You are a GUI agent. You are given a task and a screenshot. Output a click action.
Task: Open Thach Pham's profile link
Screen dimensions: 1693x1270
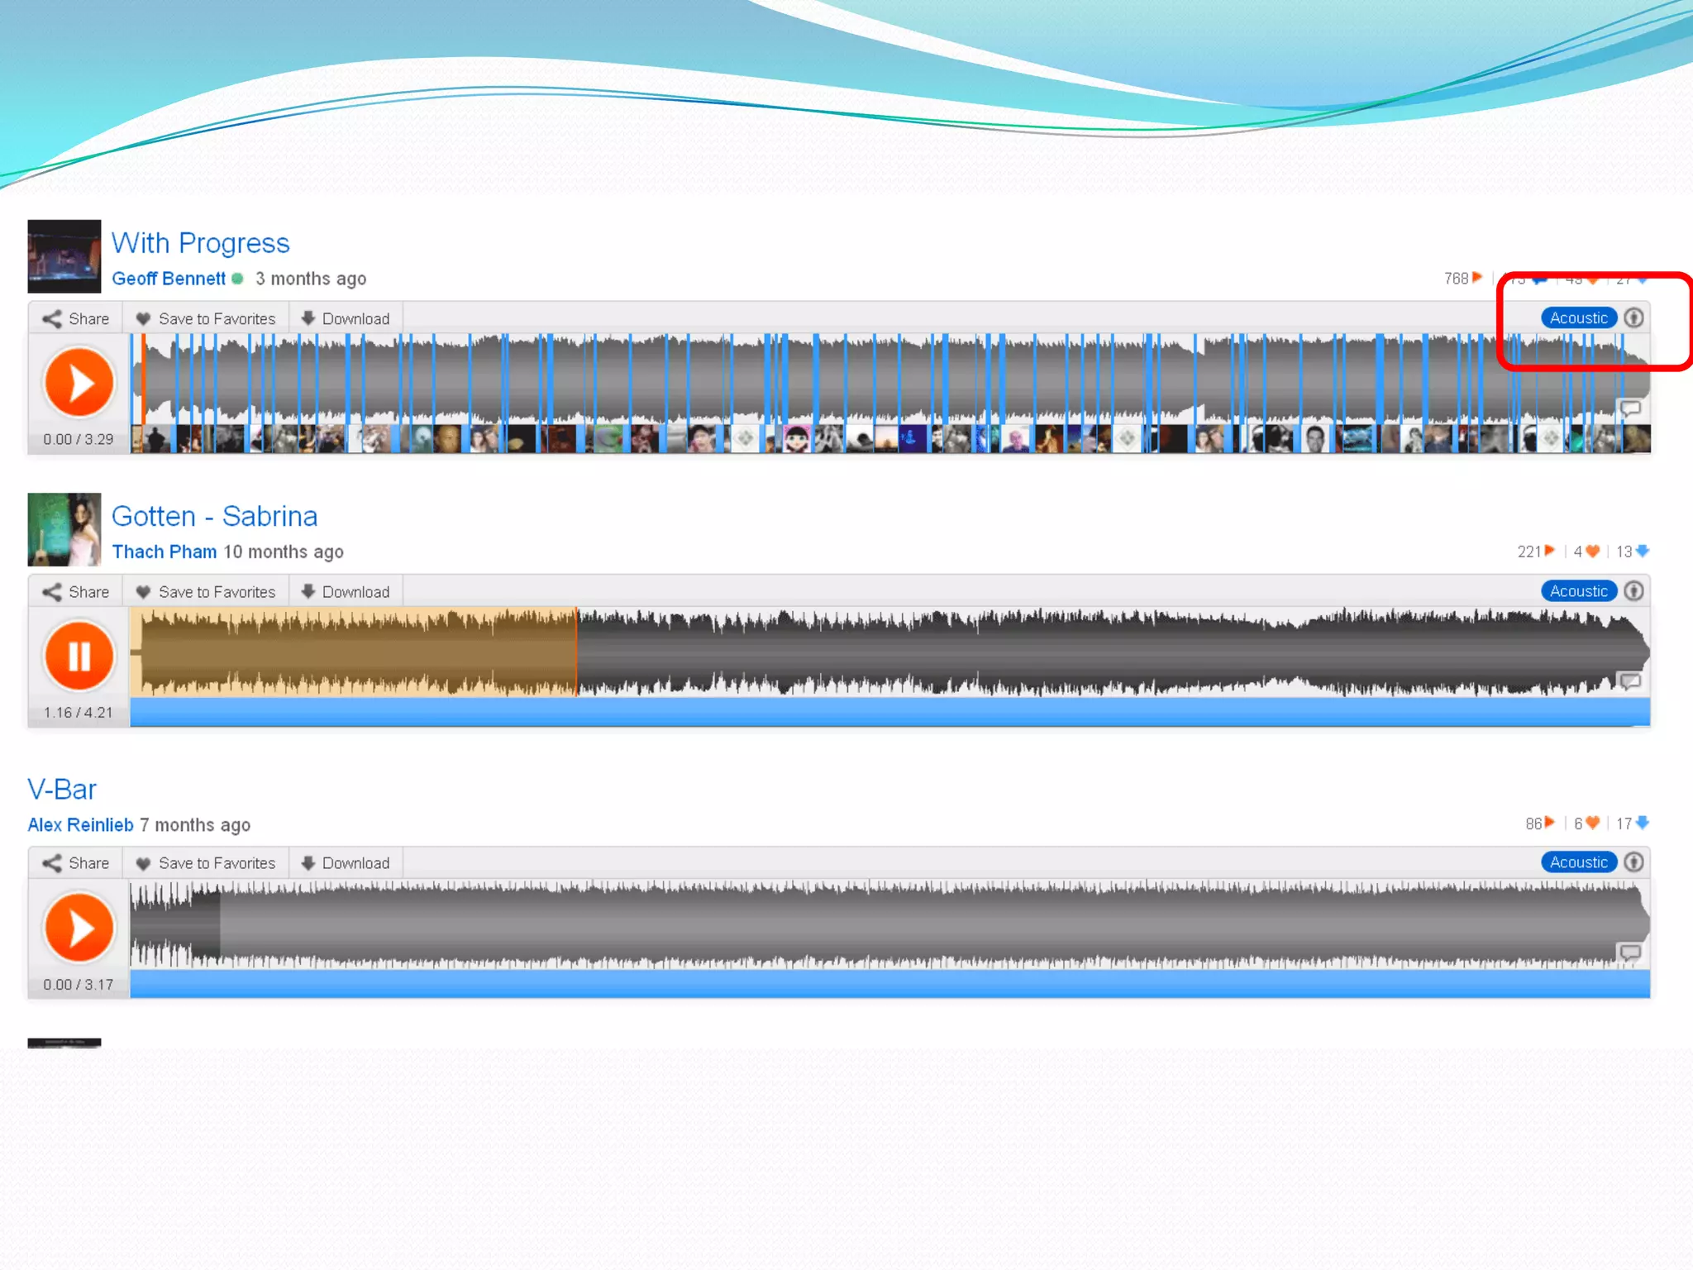tap(164, 551)
